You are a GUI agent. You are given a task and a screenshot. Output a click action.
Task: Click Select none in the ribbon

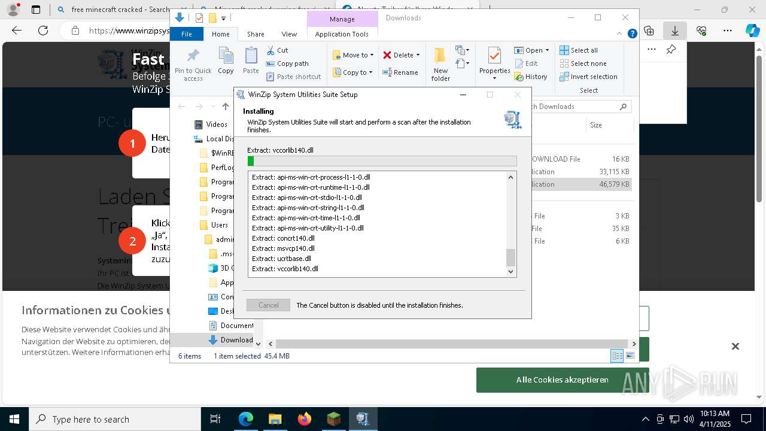pos(583,63)
